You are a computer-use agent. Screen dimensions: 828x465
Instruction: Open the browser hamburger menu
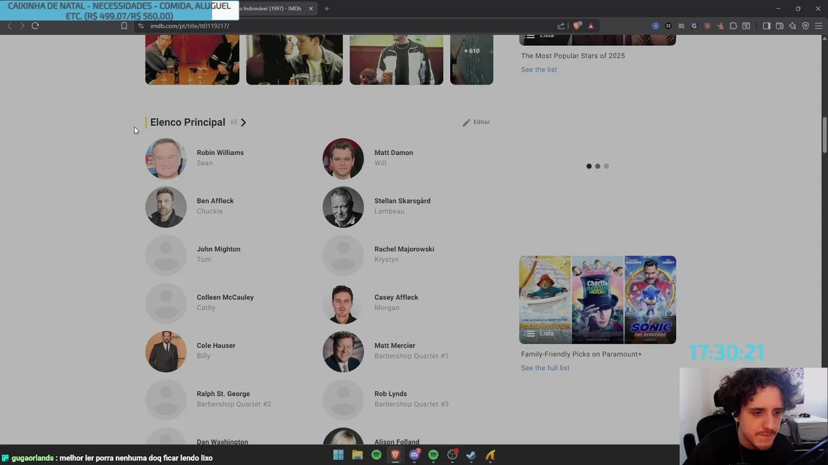pos(818,26)
